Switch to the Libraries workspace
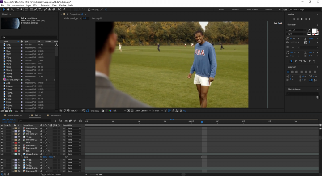The image size is (322, 176). 268,9
